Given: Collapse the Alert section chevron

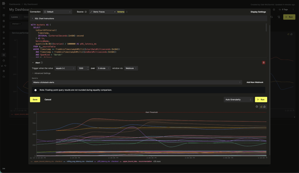Looking at the screenshot, I should 33,63.
